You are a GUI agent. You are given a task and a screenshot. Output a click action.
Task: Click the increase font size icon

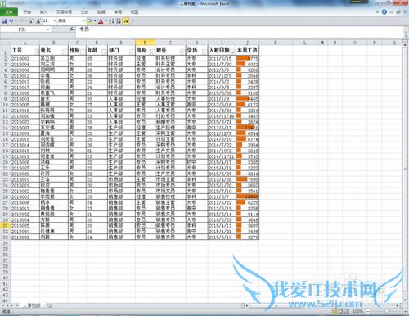[38, 21]
